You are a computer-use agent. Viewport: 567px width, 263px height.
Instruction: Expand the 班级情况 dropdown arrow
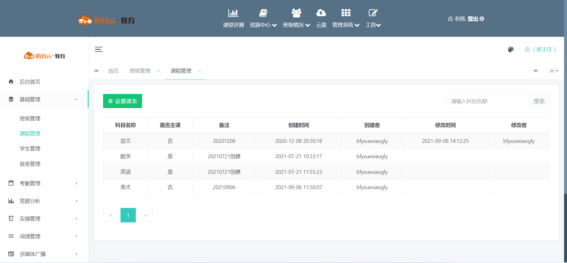[x=308, y=25]
